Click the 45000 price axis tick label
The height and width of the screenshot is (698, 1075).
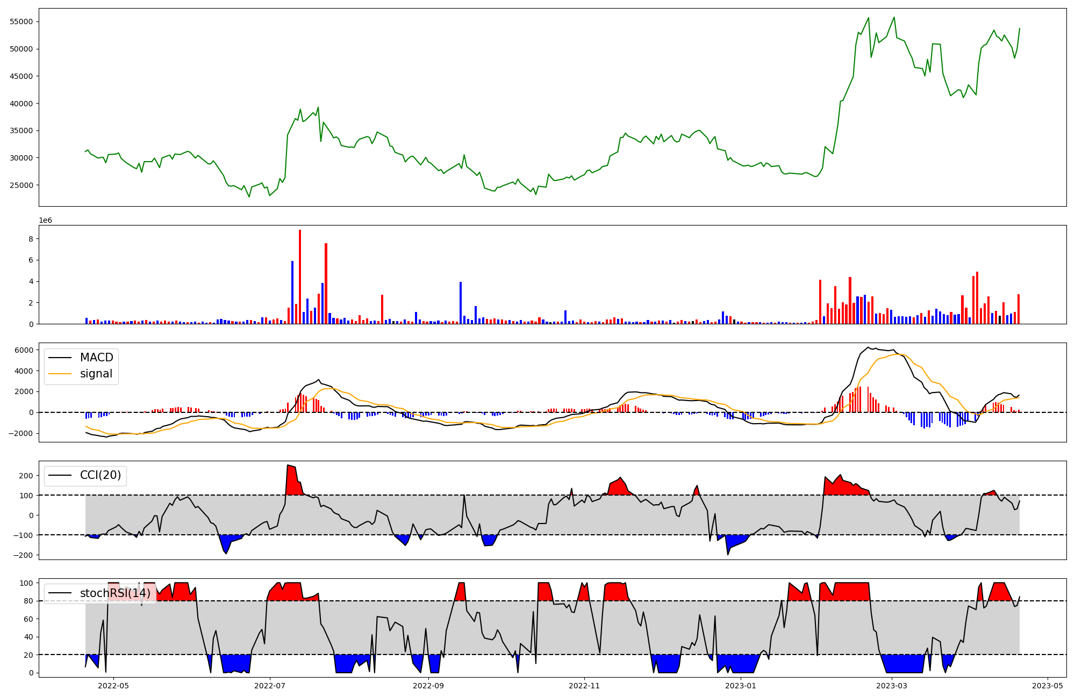pos(21,76)
